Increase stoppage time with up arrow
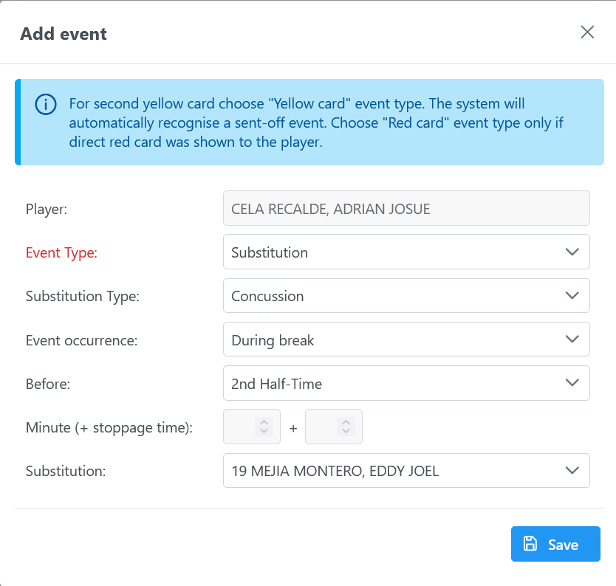Image resolution: width=616 pixels, height=586 pixels. tap(345, 421)
